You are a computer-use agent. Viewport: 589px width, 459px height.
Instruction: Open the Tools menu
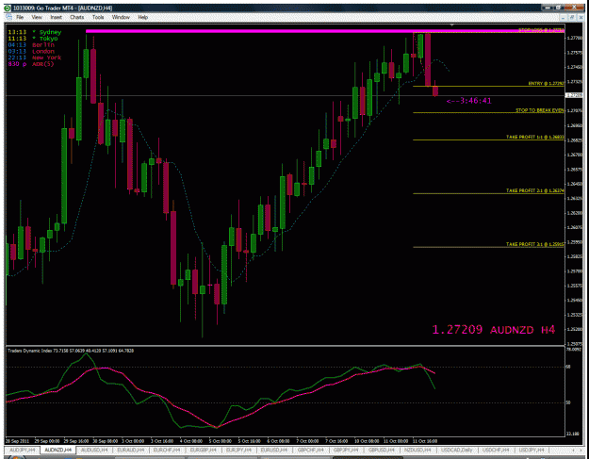tap(98, 17)
